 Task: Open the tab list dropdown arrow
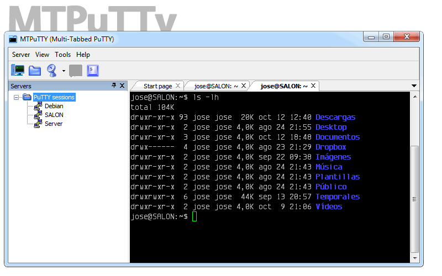click(x=414, y=86)
